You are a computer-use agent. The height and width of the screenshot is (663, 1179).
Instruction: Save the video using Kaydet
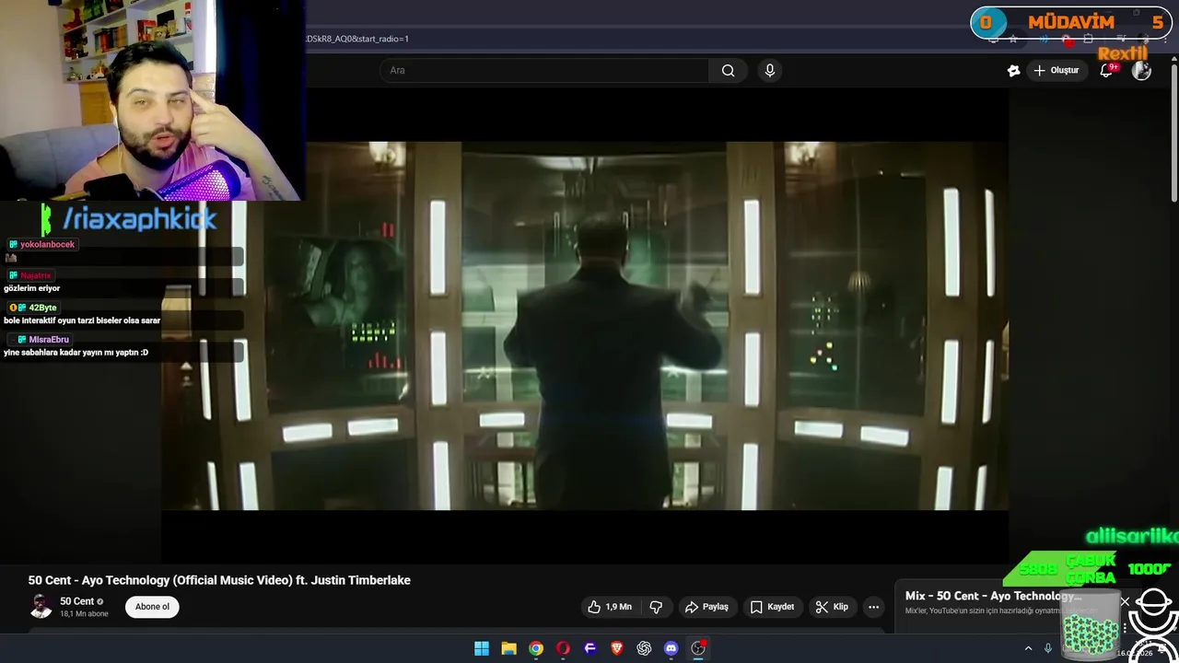point(772,607)
